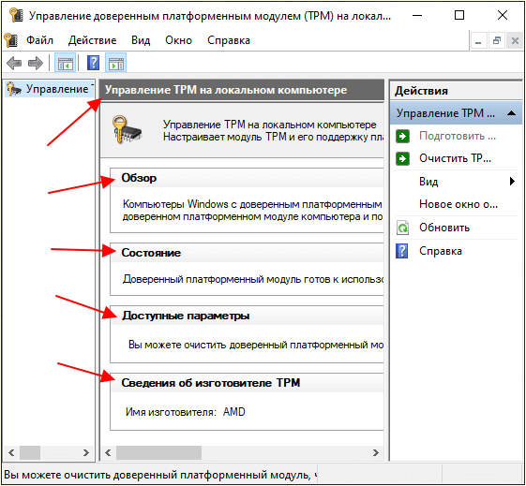Collapse the Управление TPM actions section
The image size is (526, 486).
pos(511,113)
